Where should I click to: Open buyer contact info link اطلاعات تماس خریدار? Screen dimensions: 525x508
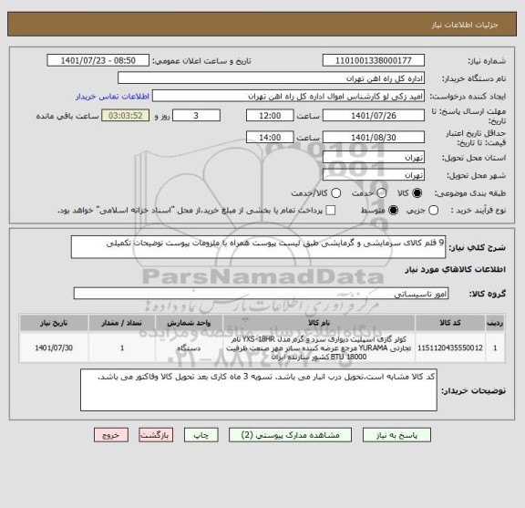click(112, 97)
